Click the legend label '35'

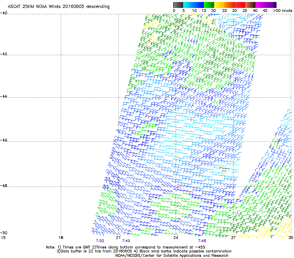[245, 11]
